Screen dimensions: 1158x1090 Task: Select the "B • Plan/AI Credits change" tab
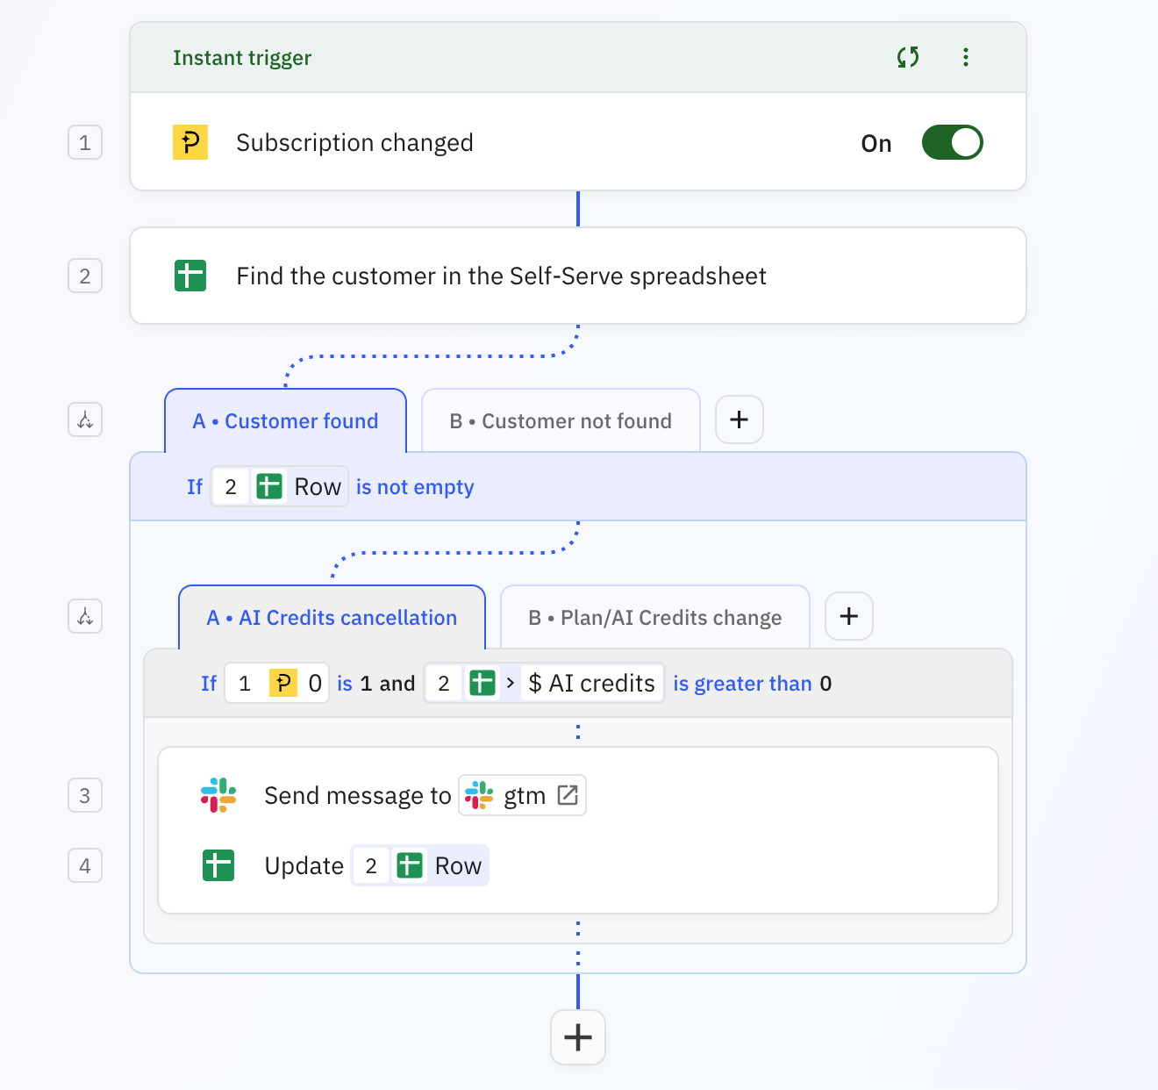click(x=654, y=617)
